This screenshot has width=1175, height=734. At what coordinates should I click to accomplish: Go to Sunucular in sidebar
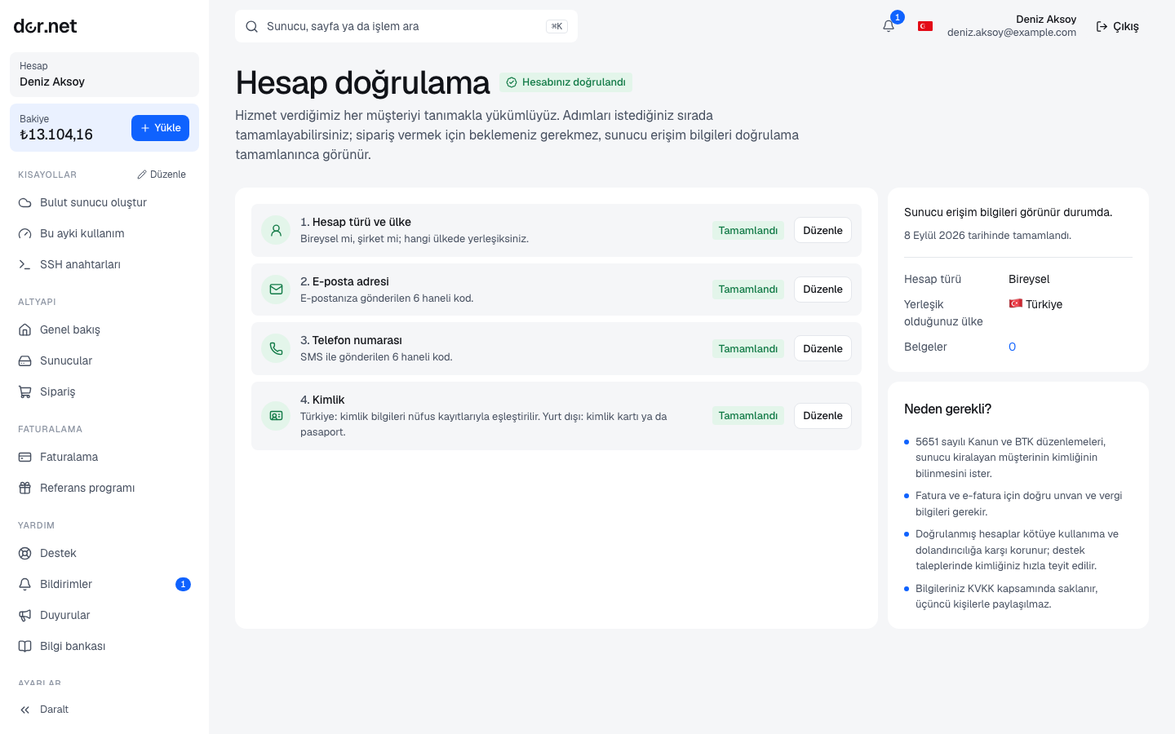(104, 360)
